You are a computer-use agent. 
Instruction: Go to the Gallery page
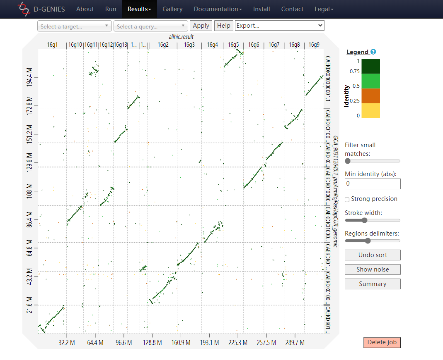[172, 9]
